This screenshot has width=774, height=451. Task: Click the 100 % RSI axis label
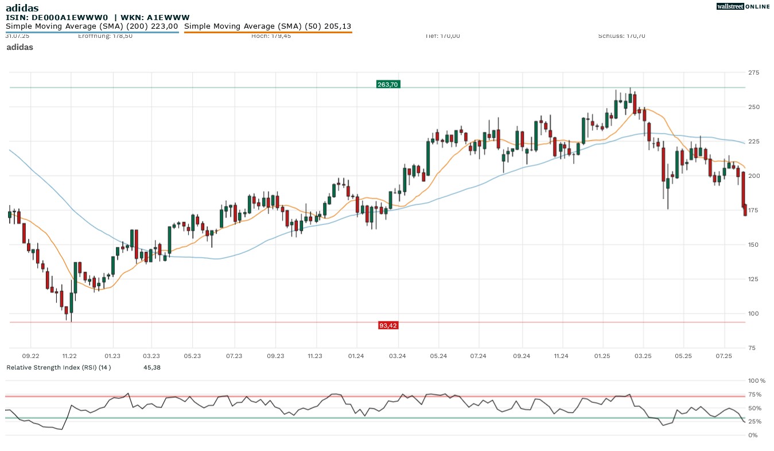[757, 380]
